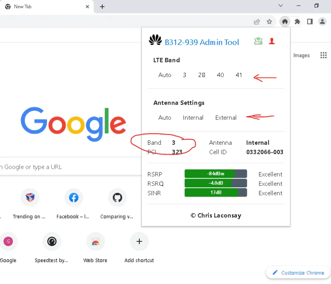Open a new tab with plus button
This screenshot has width=331, height=284.
coord(102,7)
